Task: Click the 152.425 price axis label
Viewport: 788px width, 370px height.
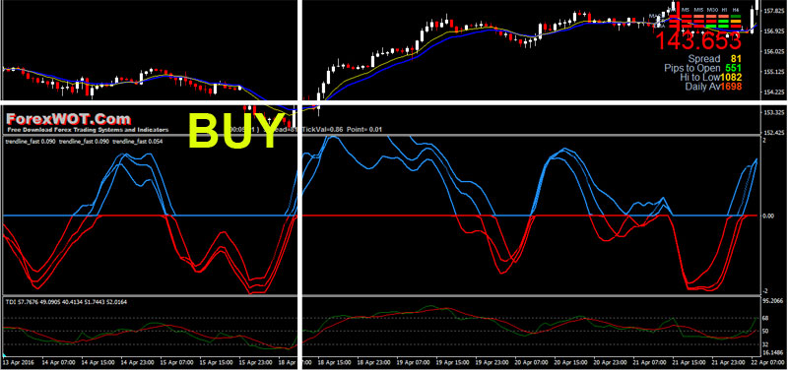Action: click(x=774, y=133)
